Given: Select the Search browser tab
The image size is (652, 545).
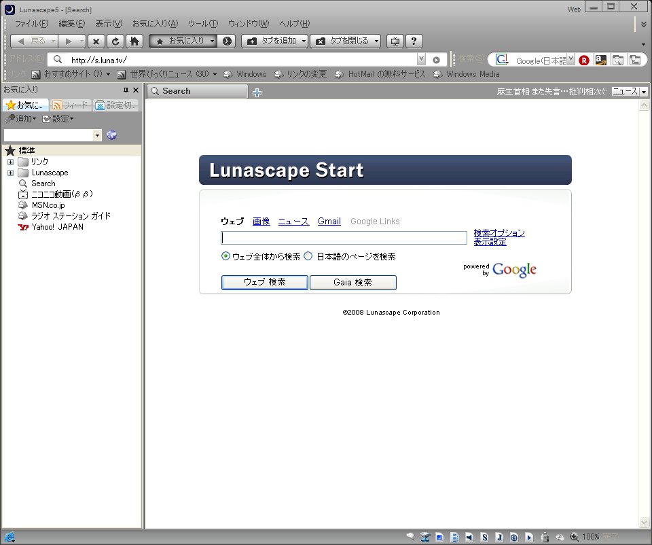Looking at the screenshot, I should point(197,91).
